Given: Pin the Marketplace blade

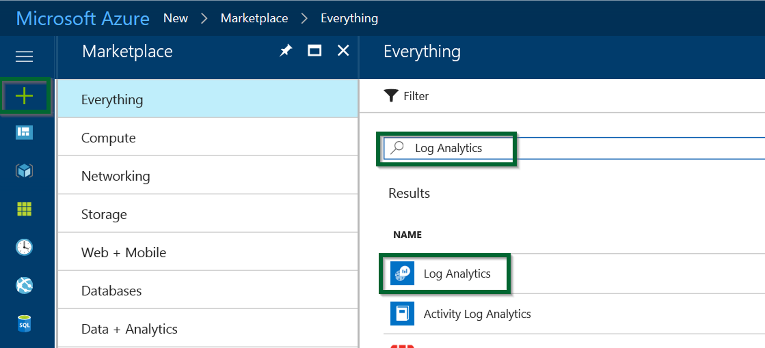Looking at the screenshot, I should point(286,51).
